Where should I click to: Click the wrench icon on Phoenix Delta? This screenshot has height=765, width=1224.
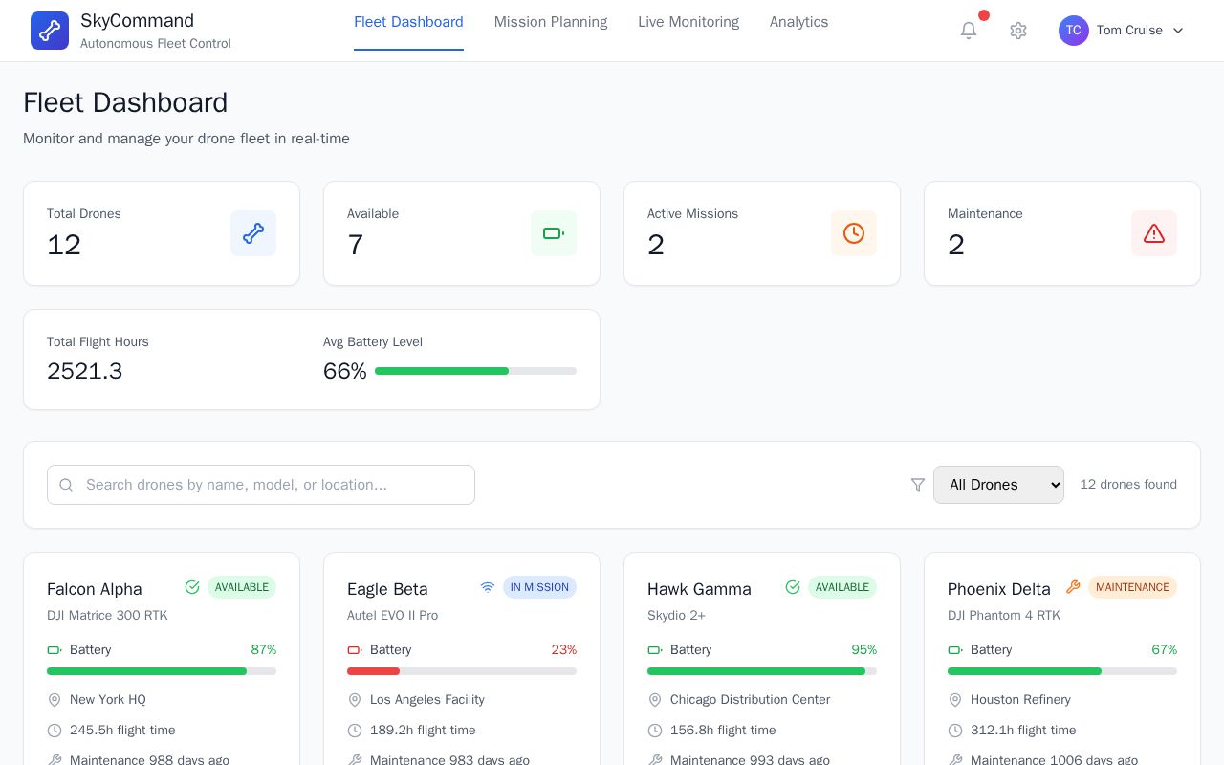click(x=1073, y=587)
